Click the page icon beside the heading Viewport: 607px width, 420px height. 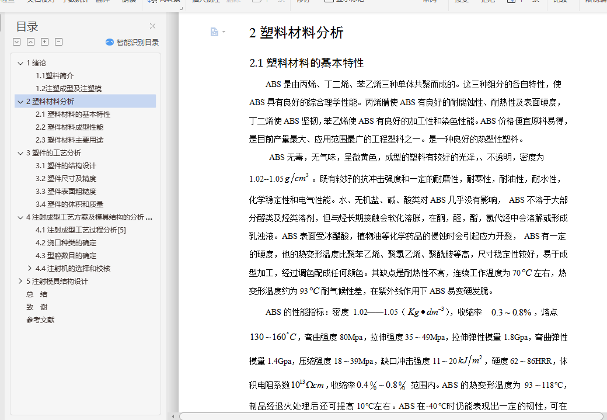pos(214,32)
